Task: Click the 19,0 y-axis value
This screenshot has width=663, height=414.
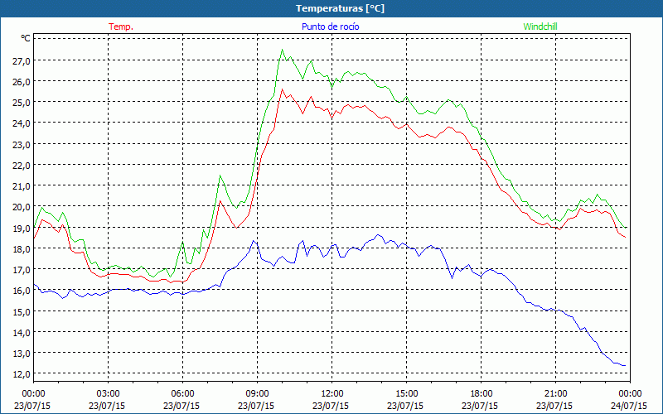Action: tap(22, 229)
